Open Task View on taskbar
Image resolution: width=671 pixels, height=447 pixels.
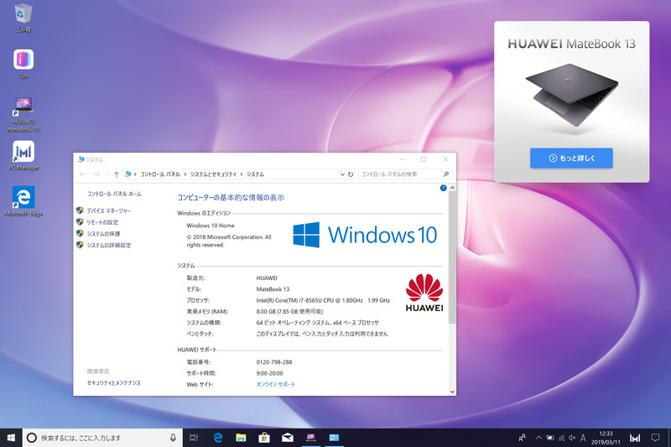pos(194,438)
